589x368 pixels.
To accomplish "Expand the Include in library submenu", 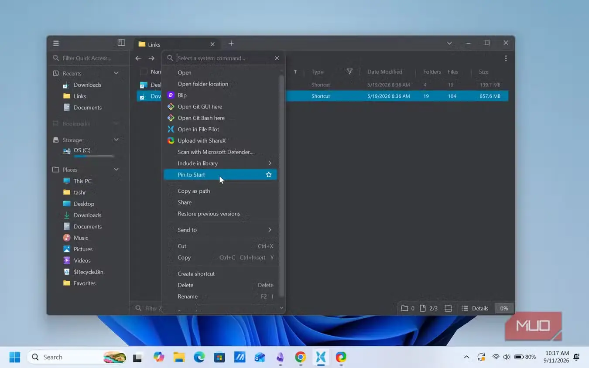I will pos(270,163).
